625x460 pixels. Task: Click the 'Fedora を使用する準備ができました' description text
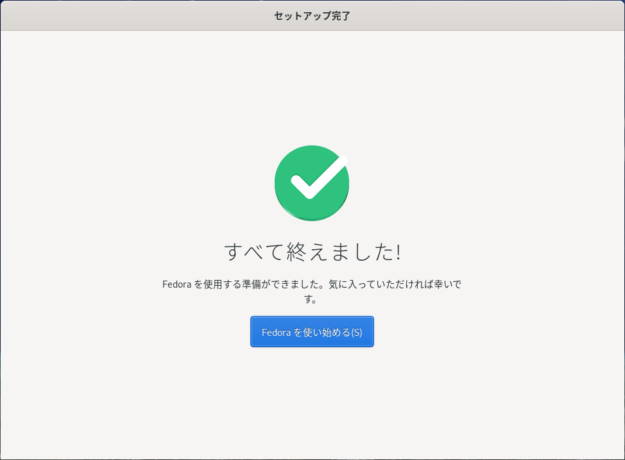coord(312,292)
